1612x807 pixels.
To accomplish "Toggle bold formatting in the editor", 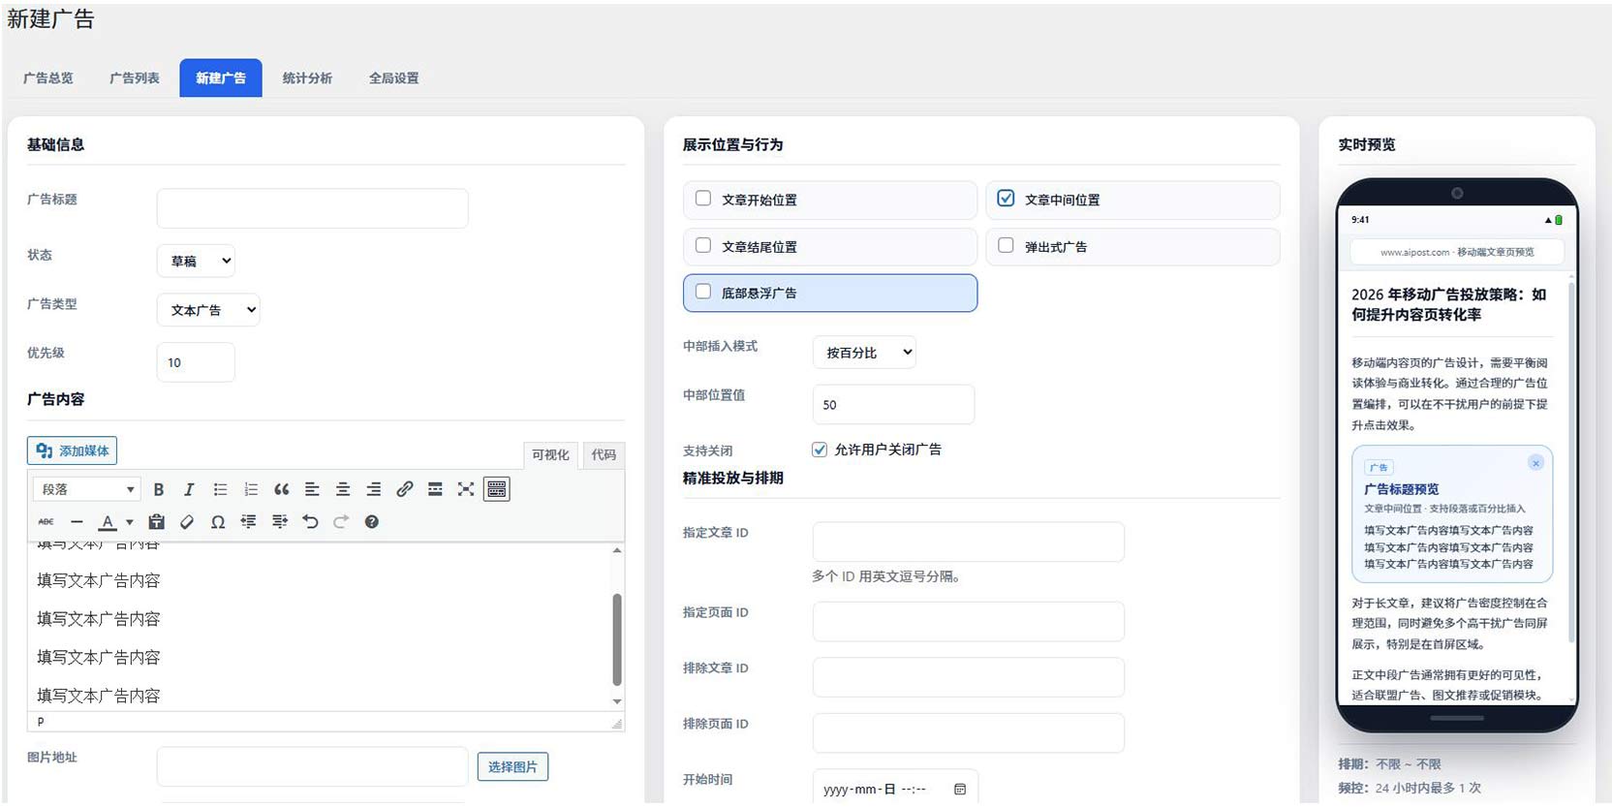I will pyautogui.click(x=159, y=489).
